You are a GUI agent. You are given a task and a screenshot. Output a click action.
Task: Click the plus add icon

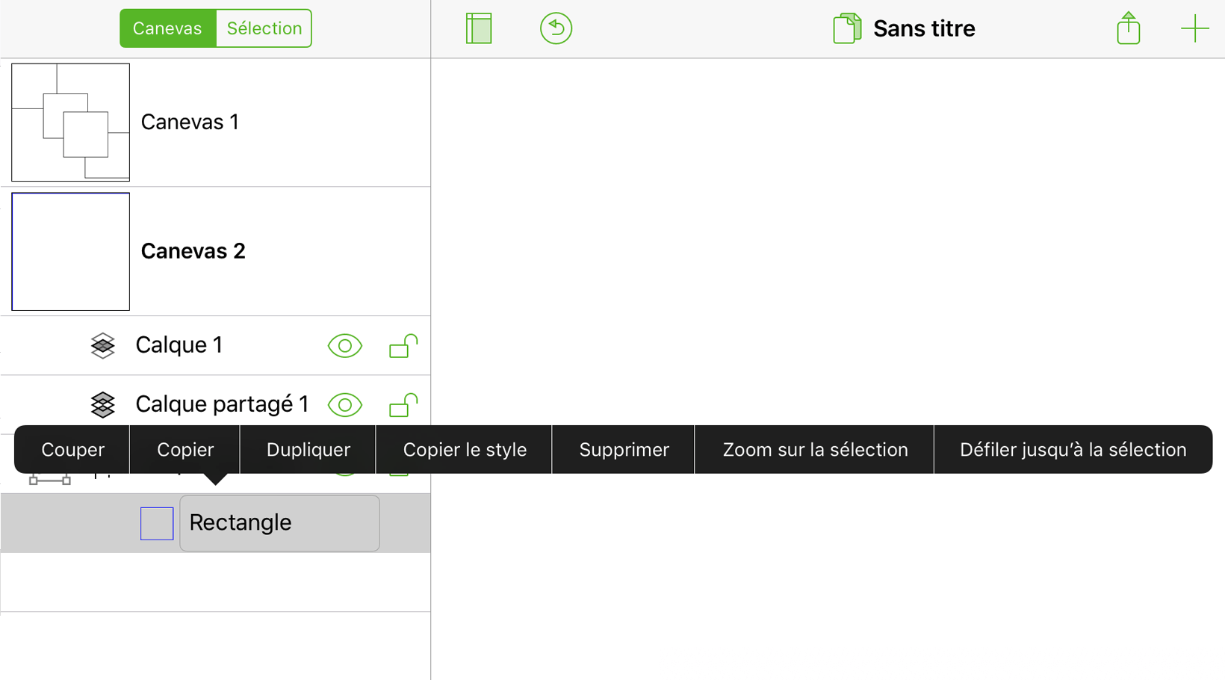(x=1194, y=29)
